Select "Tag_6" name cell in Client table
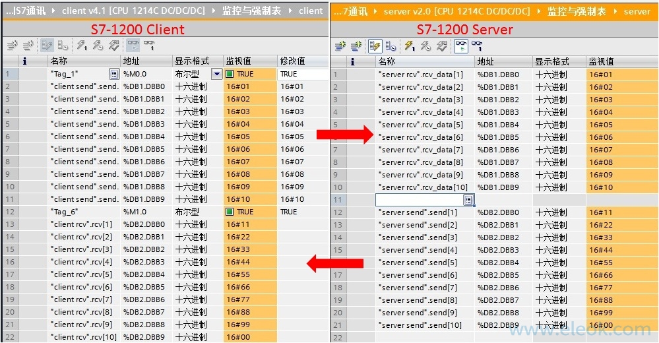 84,212
